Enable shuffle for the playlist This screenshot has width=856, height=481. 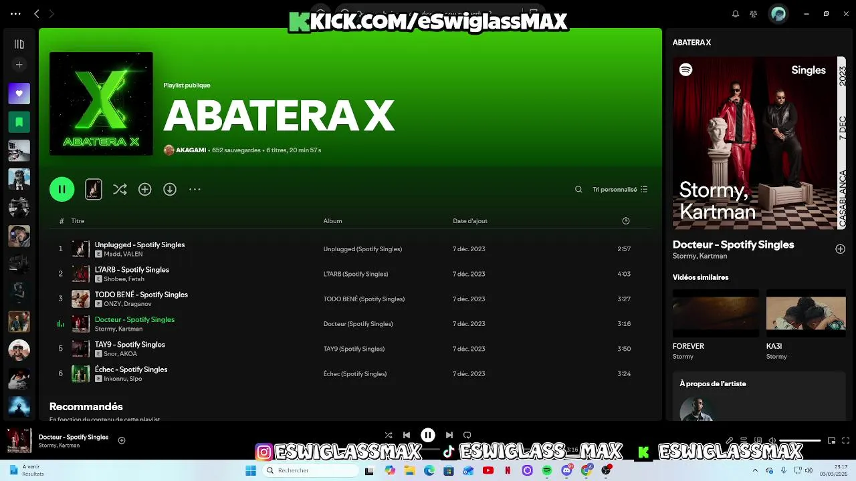pyautogui.click(x=120, y=189)
